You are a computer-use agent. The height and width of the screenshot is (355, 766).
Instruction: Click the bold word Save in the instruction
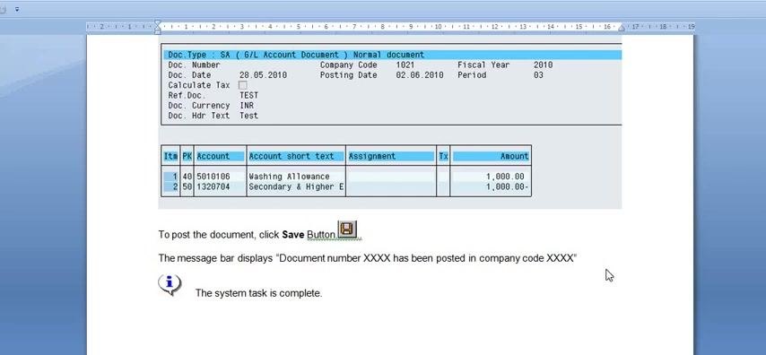pyautogui.click(x=293, y=235)
